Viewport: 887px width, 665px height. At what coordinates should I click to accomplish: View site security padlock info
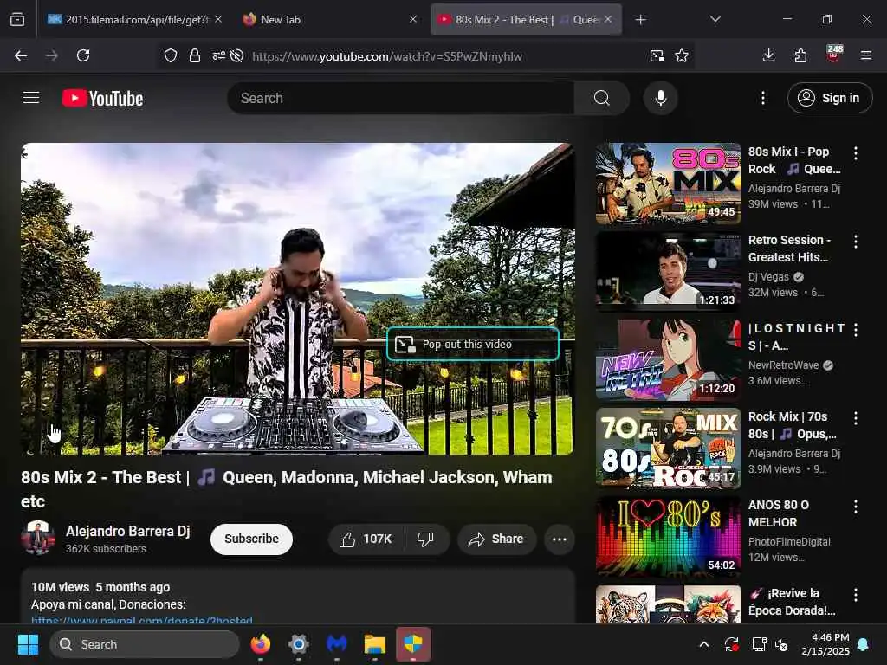(x=195, y=55)
